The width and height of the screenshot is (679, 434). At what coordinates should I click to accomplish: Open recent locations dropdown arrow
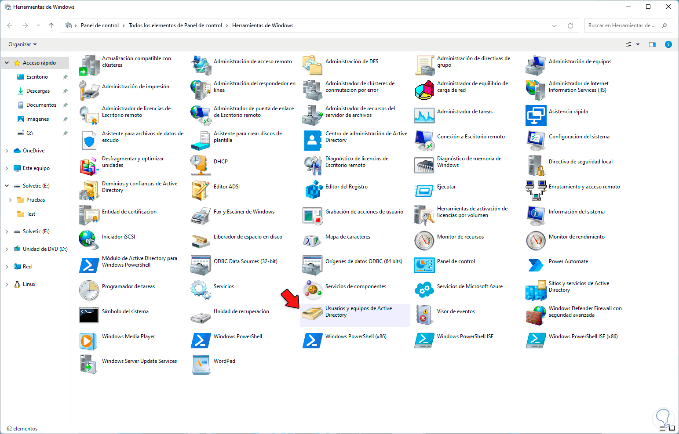tap(38, 25)
